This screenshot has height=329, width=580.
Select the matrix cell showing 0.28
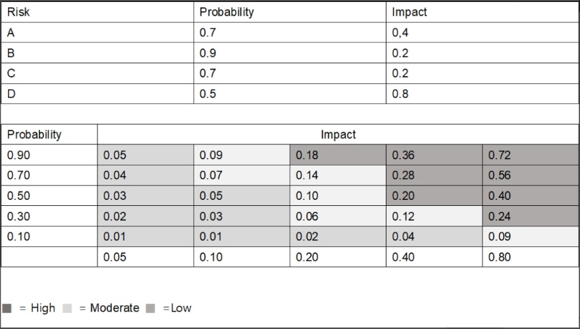coord(434,175)
